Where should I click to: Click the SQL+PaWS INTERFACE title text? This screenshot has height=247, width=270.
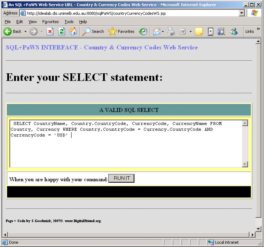tap(102, 47)
